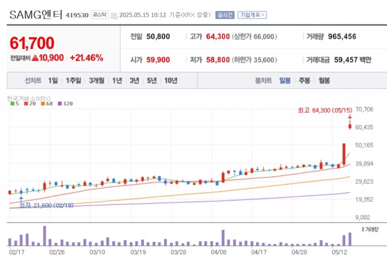The width and height of the screenshot is (387, 270).
Task: Click the 코스닥 market badge
Action: click(x=99, y=15)
